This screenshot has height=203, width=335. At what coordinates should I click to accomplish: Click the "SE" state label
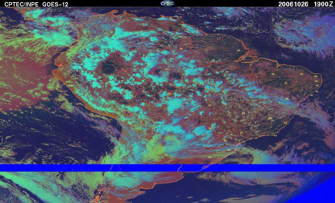point(312,95)
